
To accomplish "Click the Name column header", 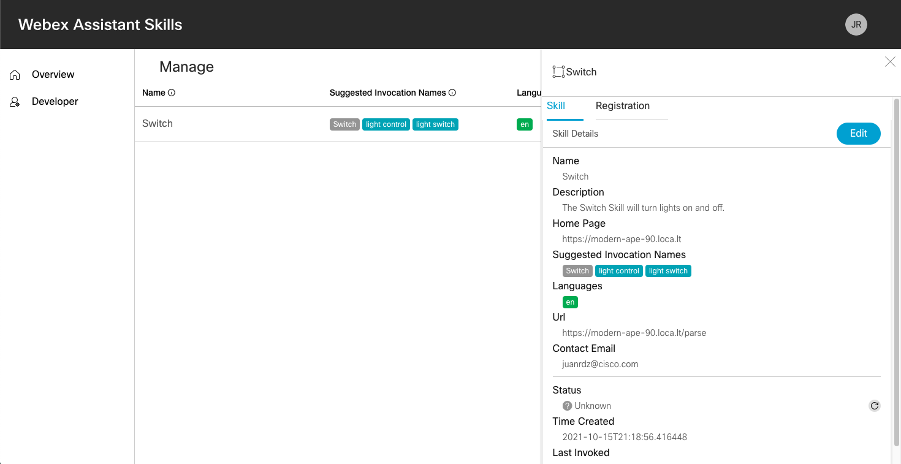I will 154,93.
